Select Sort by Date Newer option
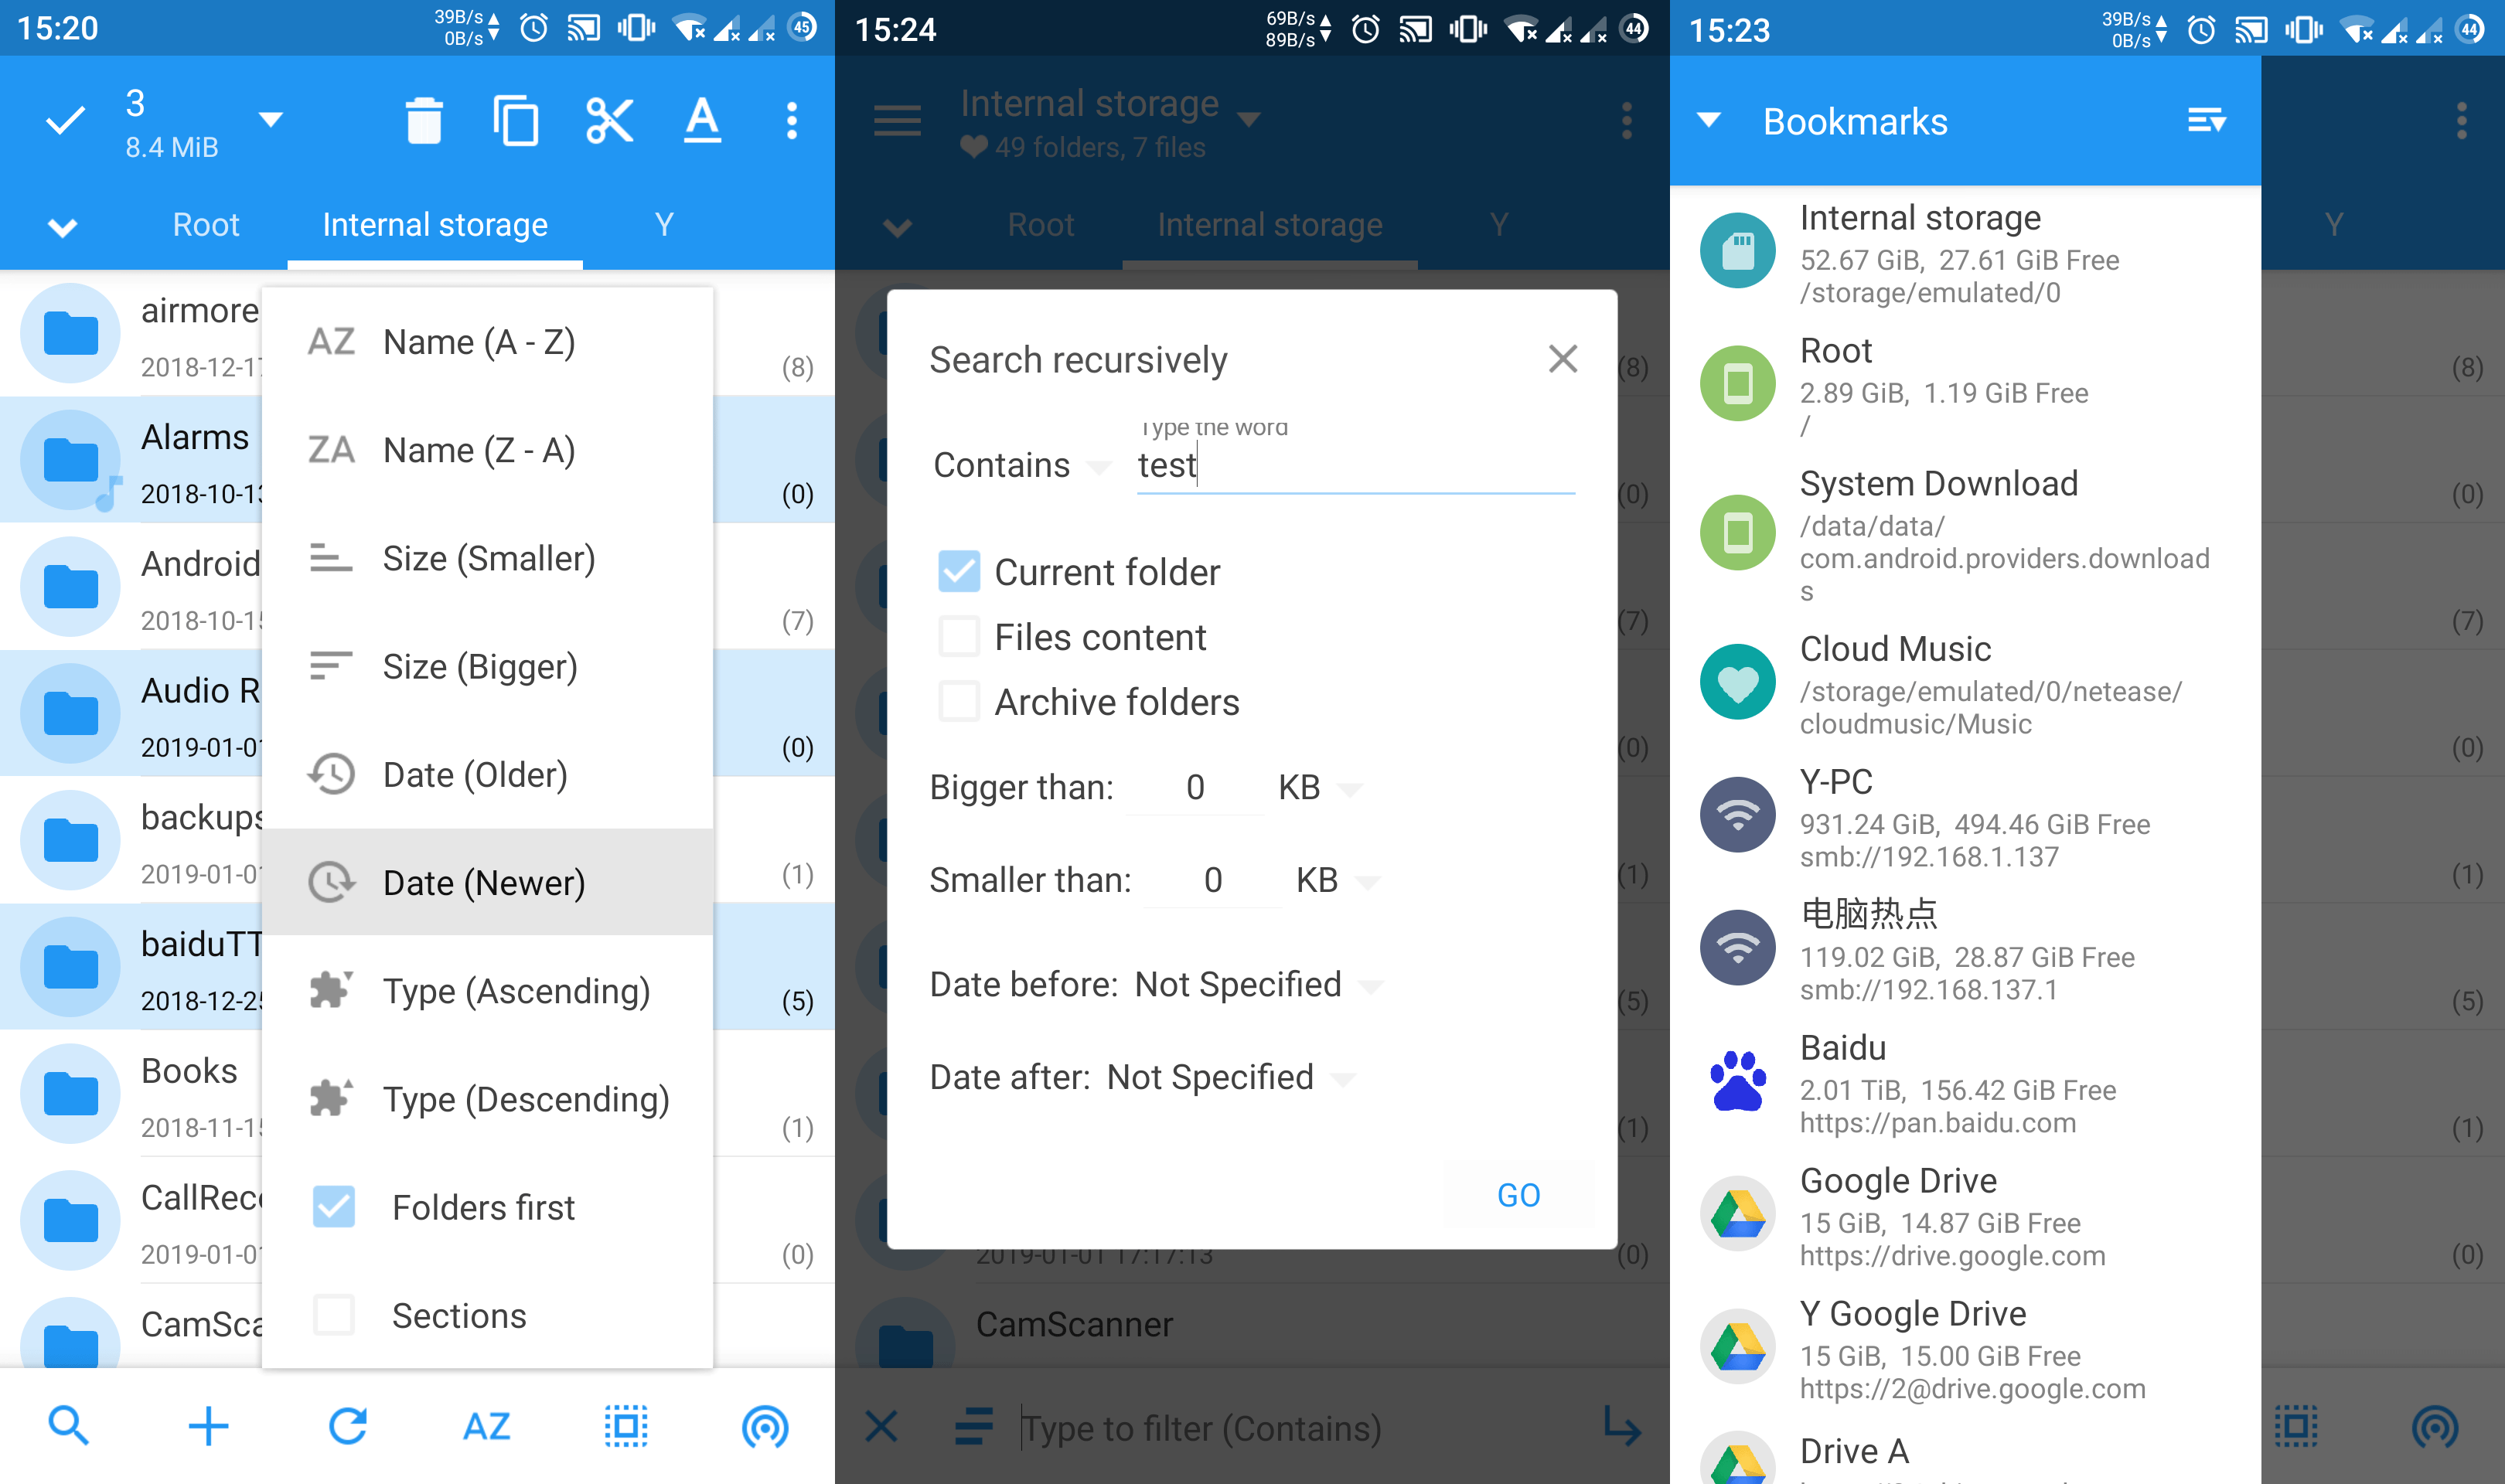This screenshot has width=2505, height=1484. click(484, 882)
